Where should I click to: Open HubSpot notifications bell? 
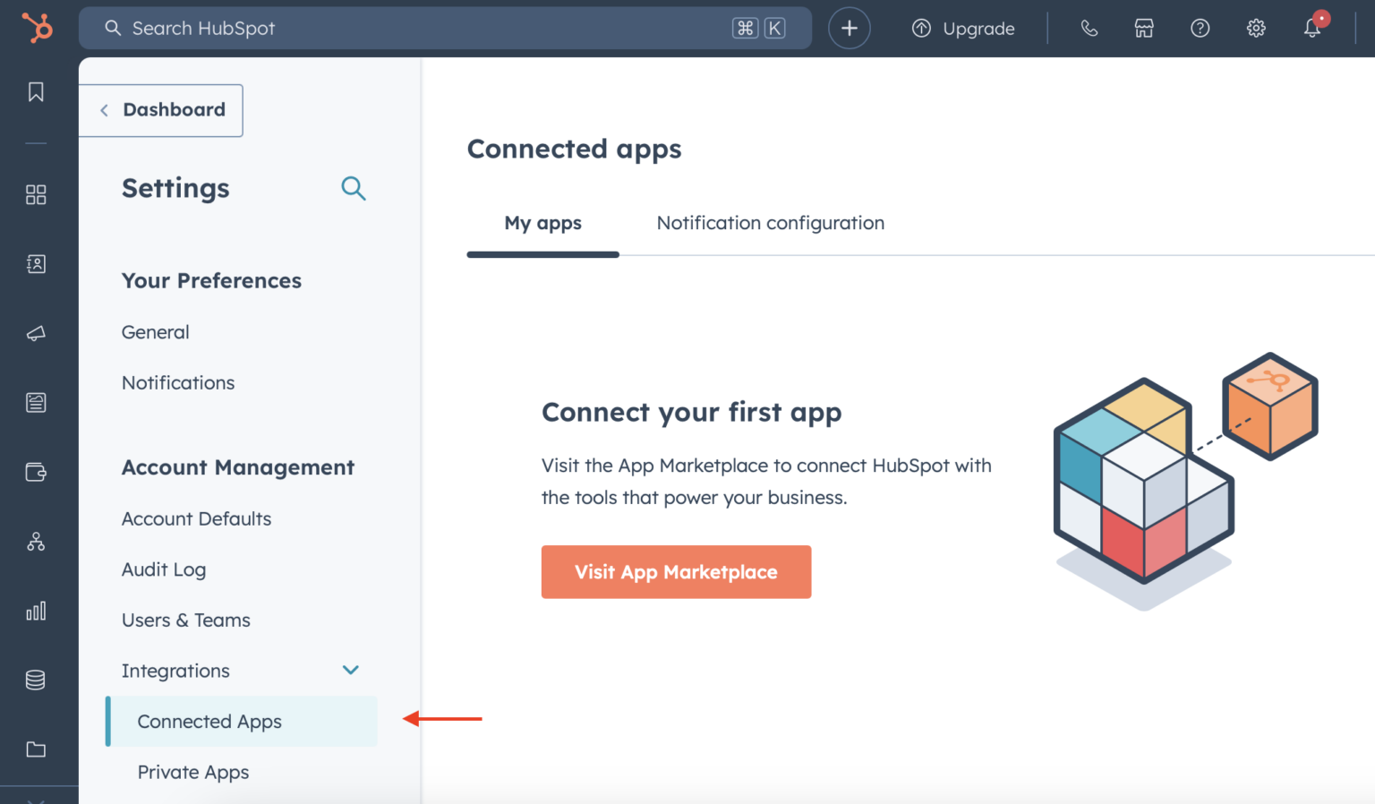[1311, 29]
